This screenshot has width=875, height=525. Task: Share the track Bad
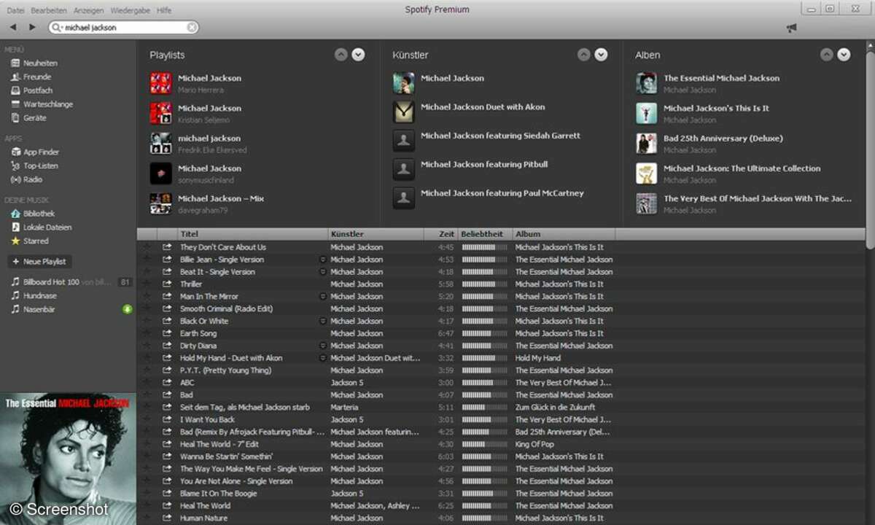coord(167,395)
